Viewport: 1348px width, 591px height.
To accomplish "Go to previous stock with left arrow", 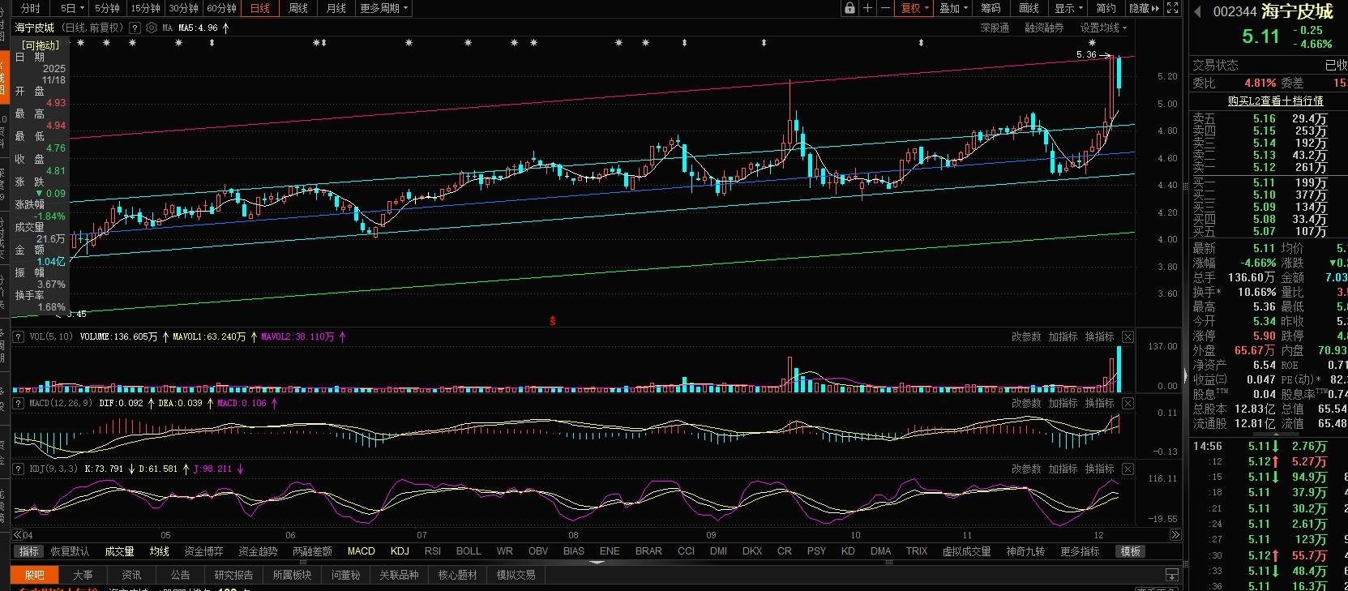I will coord(1198,11).
